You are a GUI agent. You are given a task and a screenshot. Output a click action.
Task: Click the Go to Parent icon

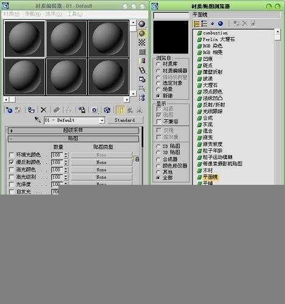130,110
